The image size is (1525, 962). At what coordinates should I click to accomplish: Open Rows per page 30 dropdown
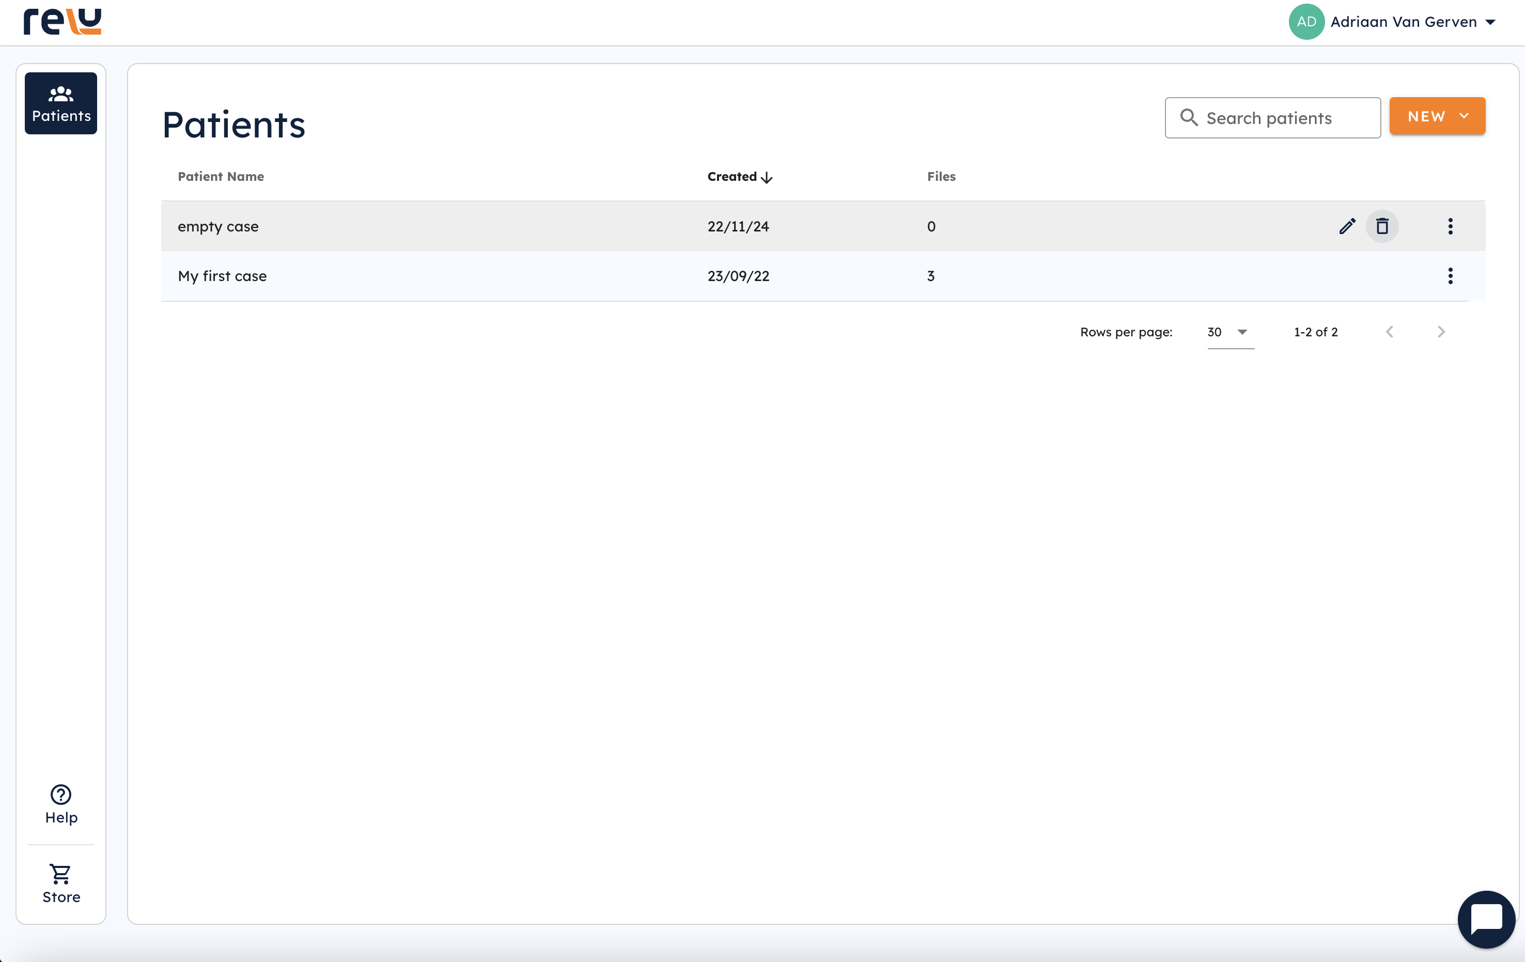pyautogui.click(x=1229, y=333)
